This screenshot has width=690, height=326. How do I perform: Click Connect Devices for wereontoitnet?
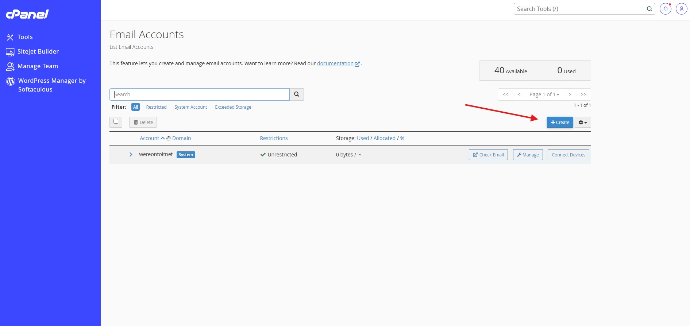pos(568,155)
